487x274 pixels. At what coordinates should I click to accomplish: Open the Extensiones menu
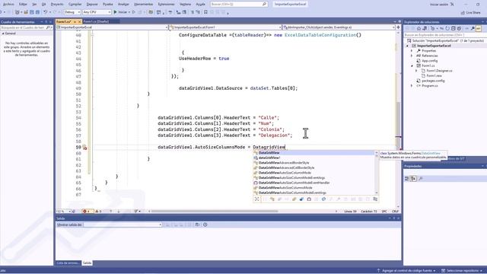point(166,5)
